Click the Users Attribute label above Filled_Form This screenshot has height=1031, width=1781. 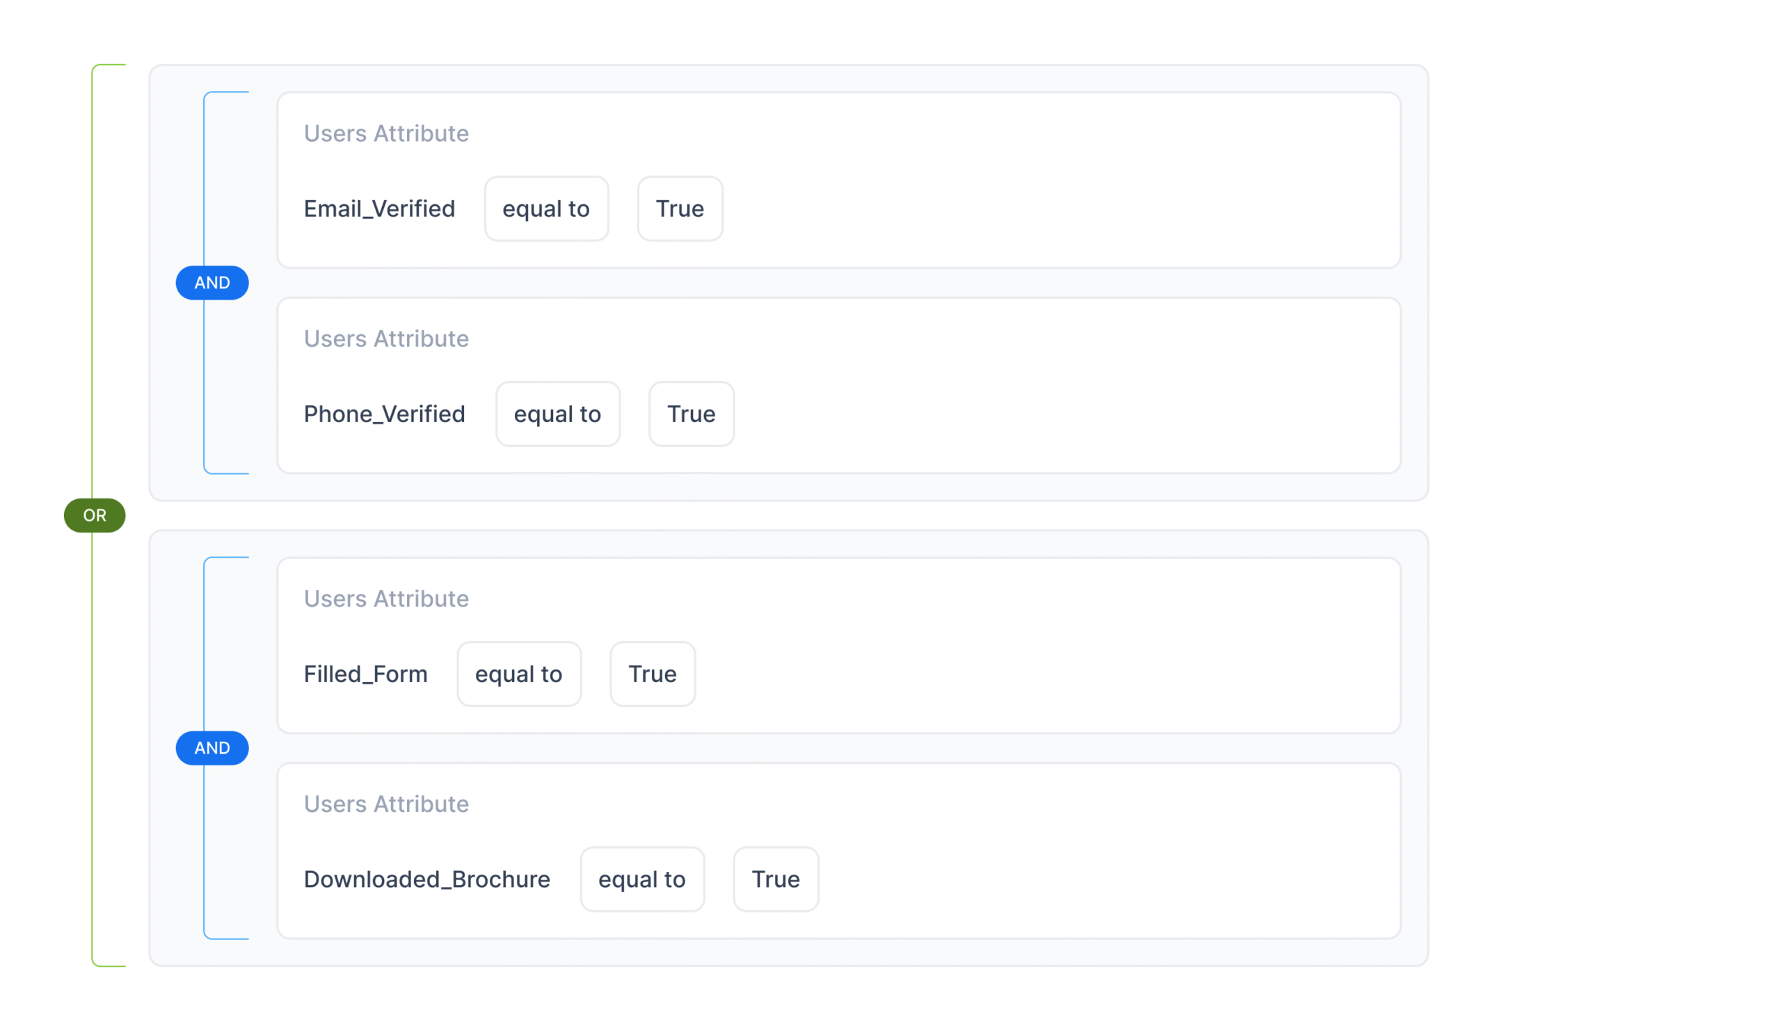point(386,599)
